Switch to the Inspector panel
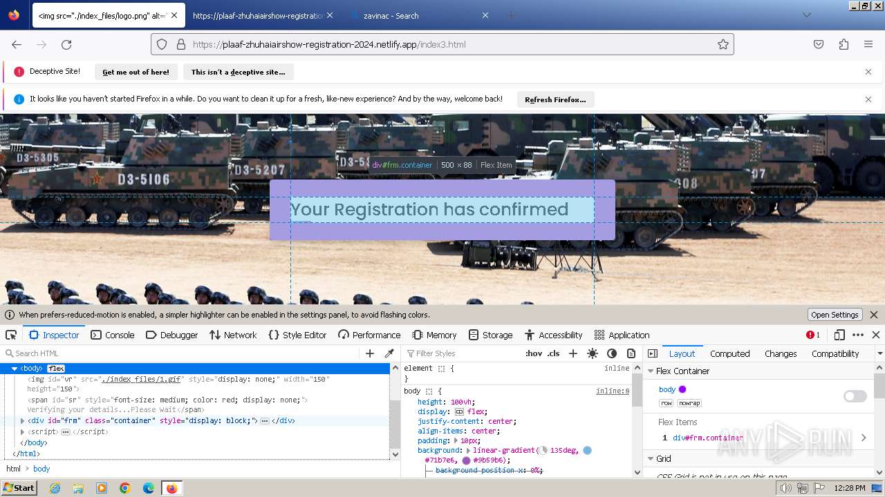The width and height of the screenshot is (885, 497). pos(54,335)
